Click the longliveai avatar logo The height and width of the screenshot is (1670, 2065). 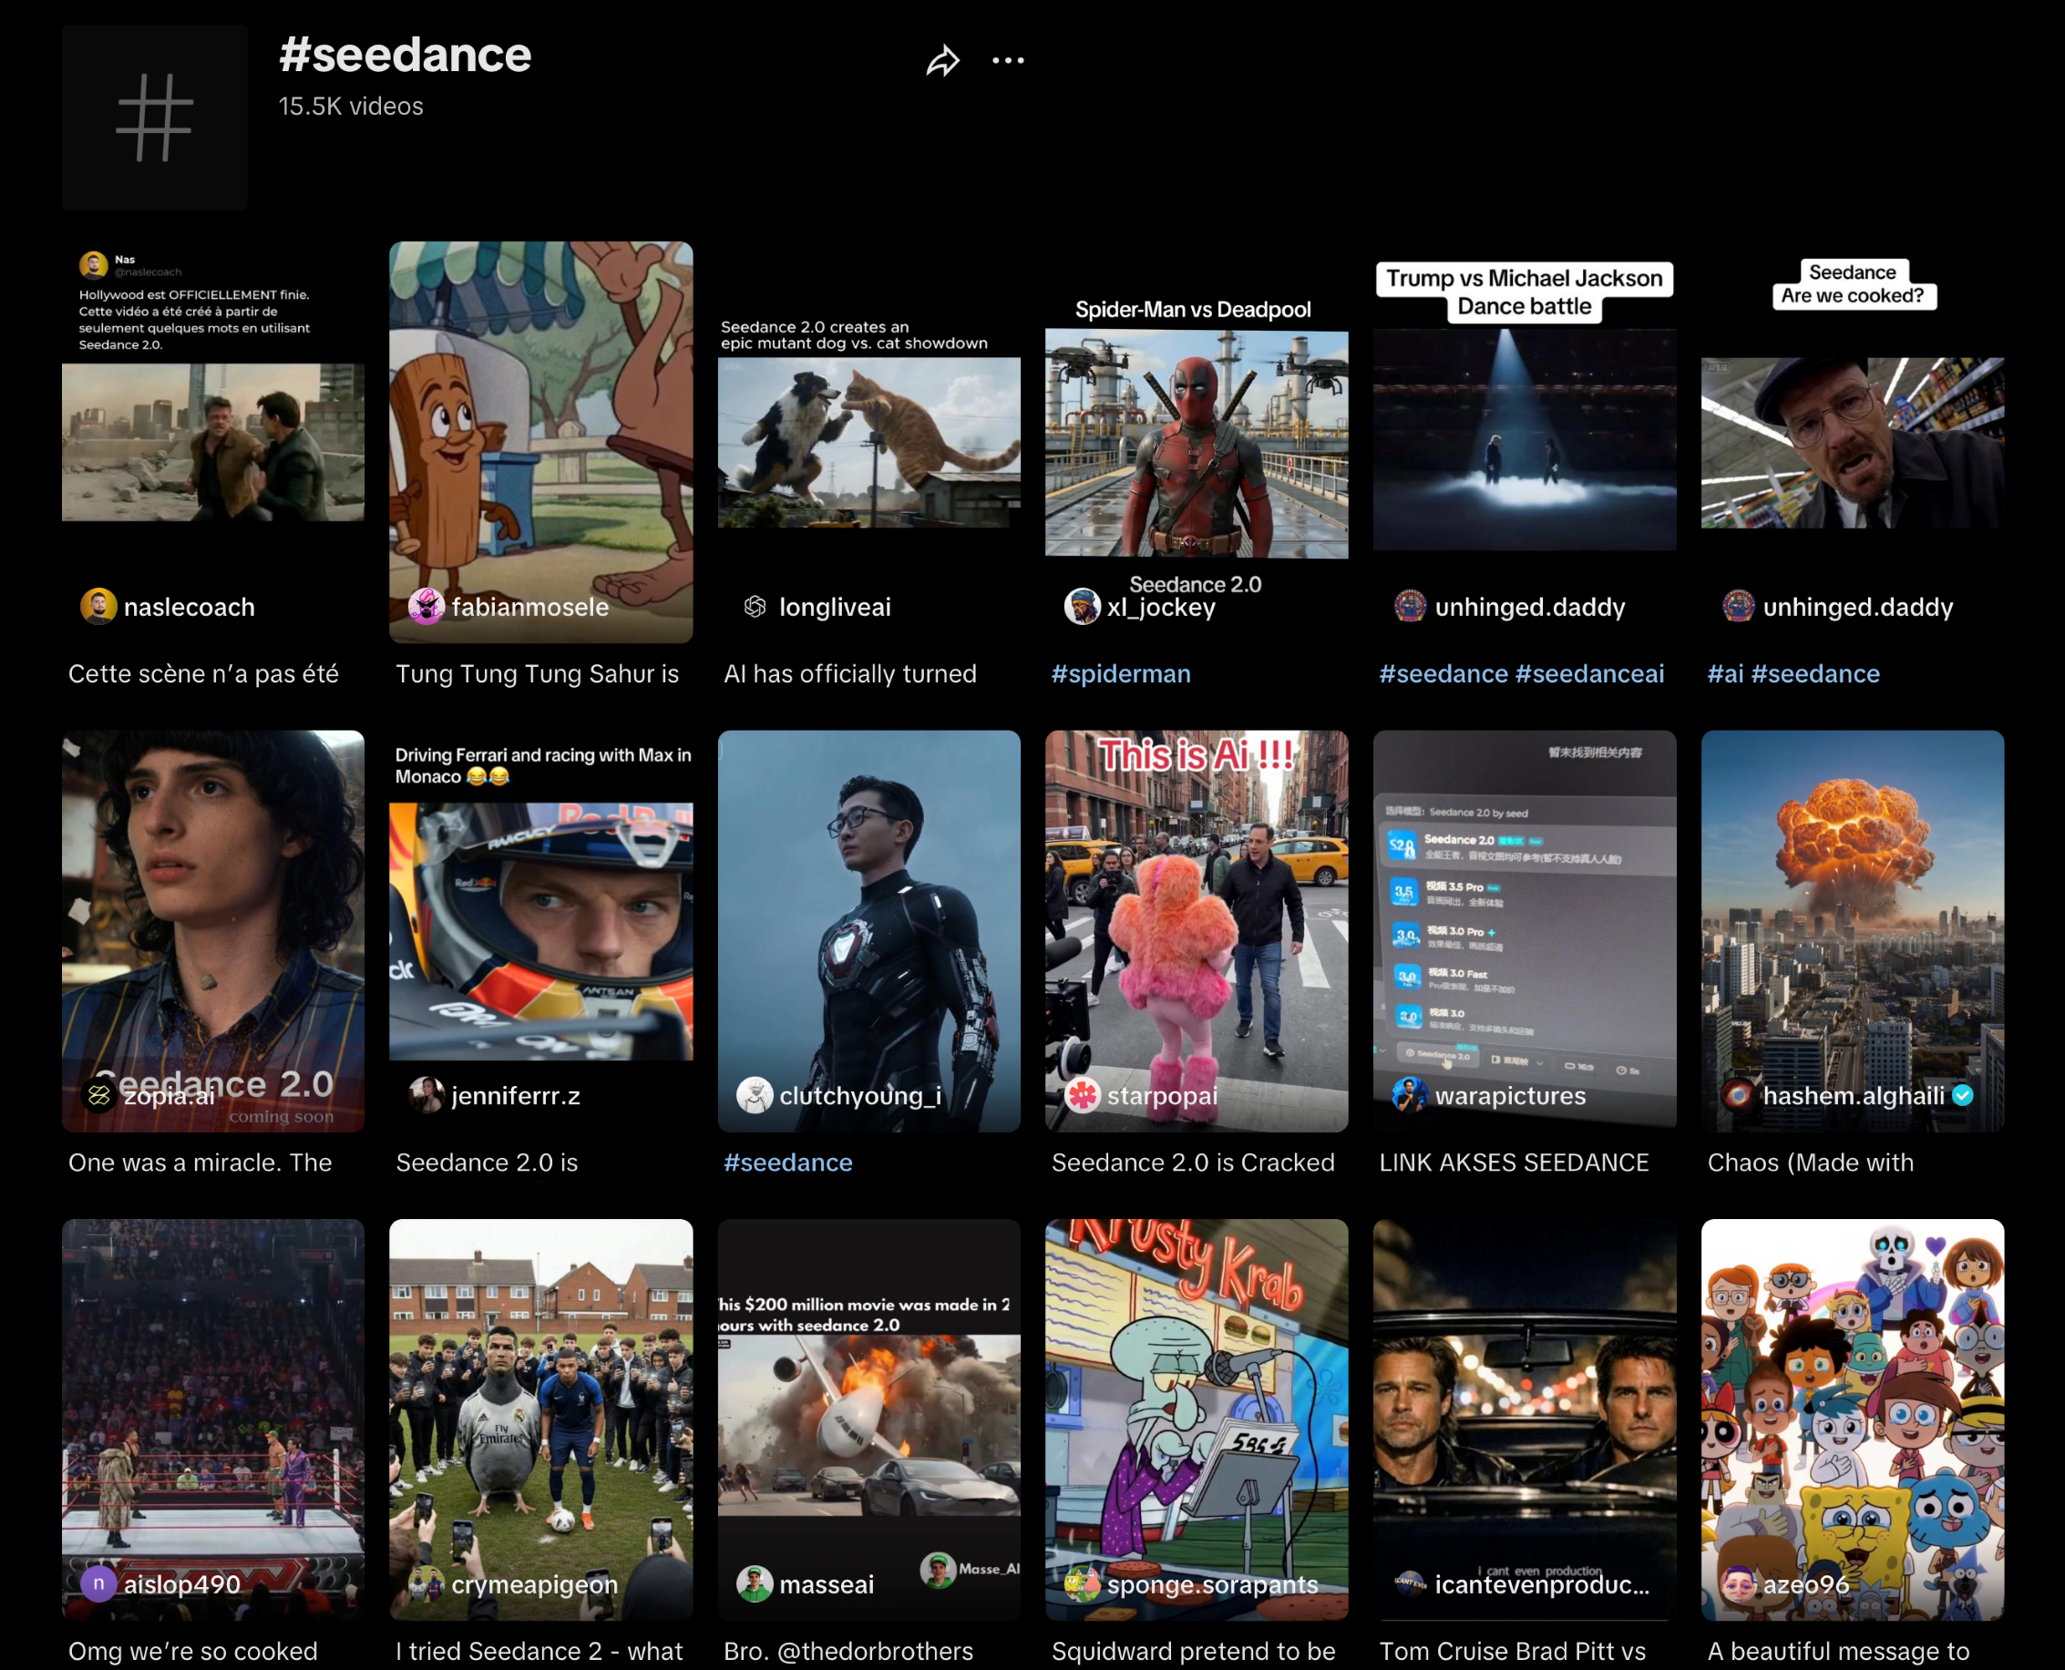coord(755,607)
